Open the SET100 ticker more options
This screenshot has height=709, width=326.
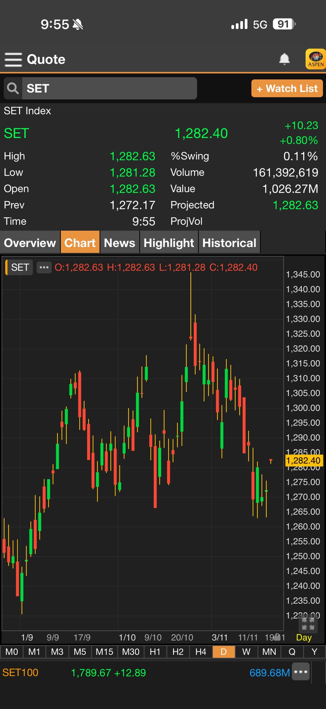(x=301, y=672)
